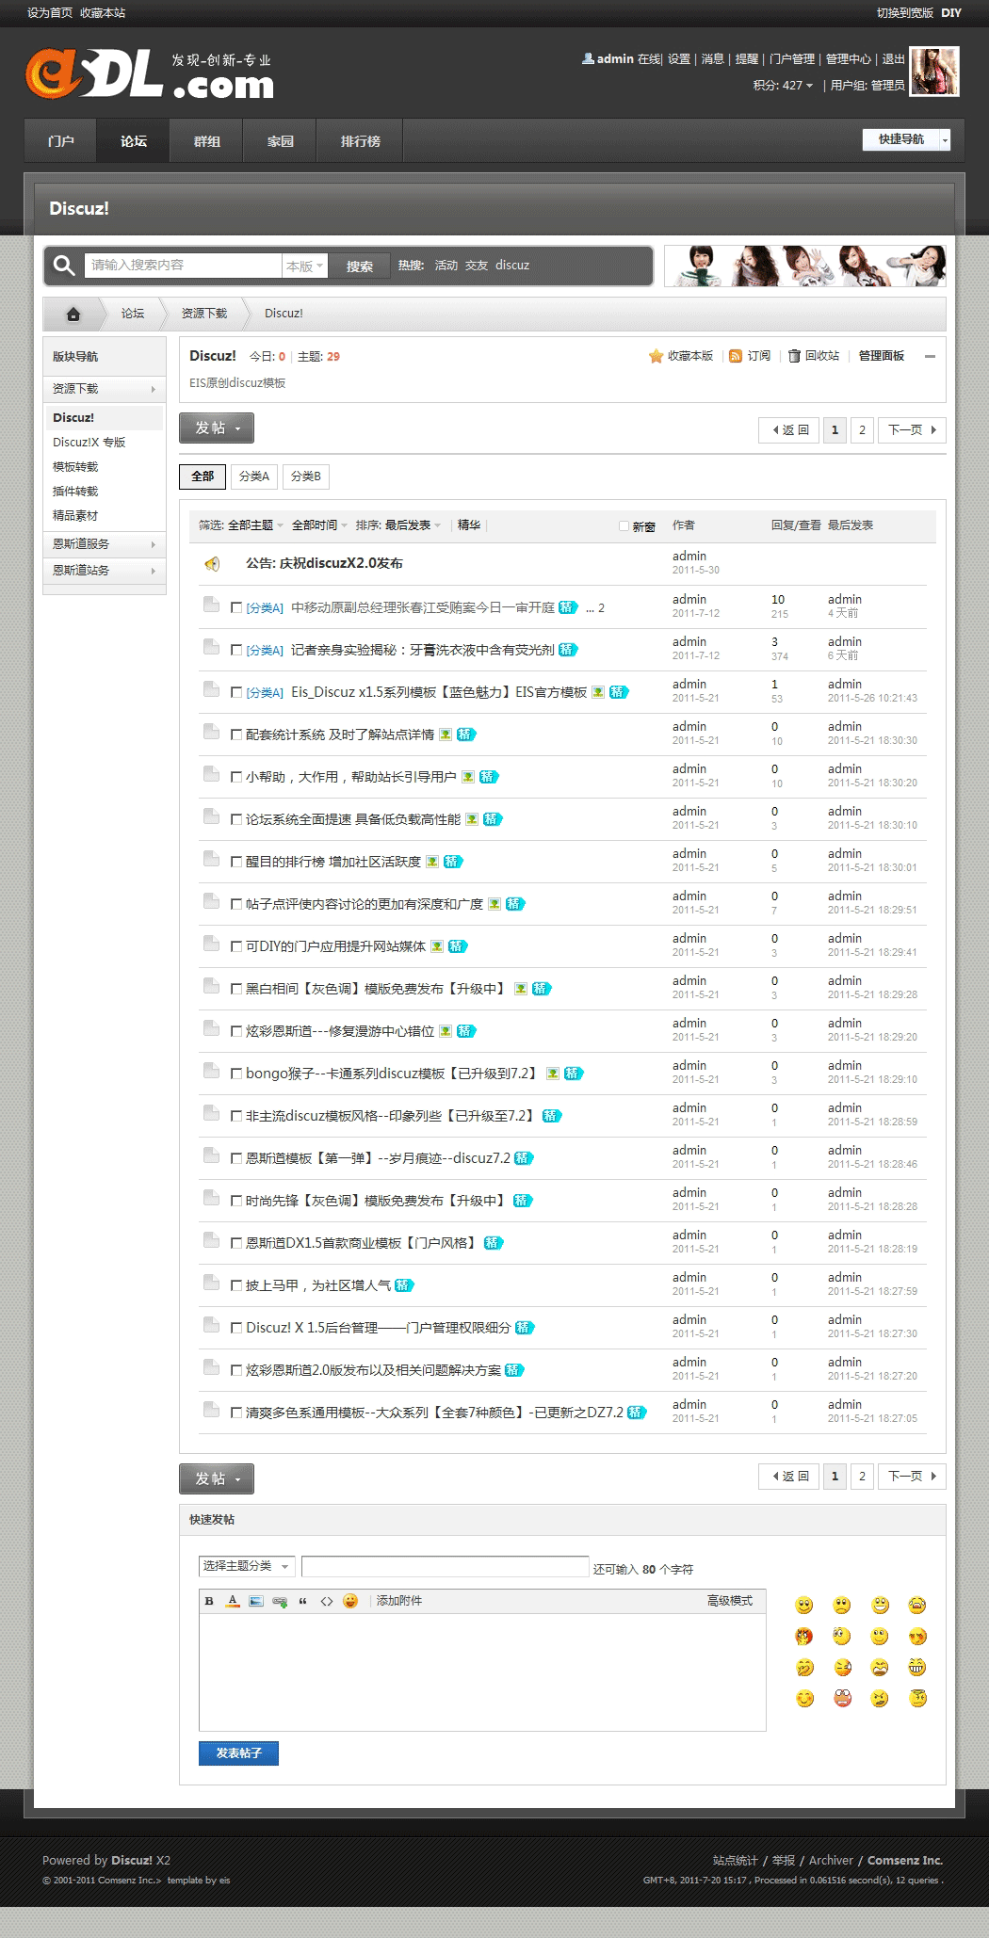Insert the first smiley in the emoticon grid
The width and height of the screenshot is (989, 1938).
pyautogui.click(x=804, y=1606)
